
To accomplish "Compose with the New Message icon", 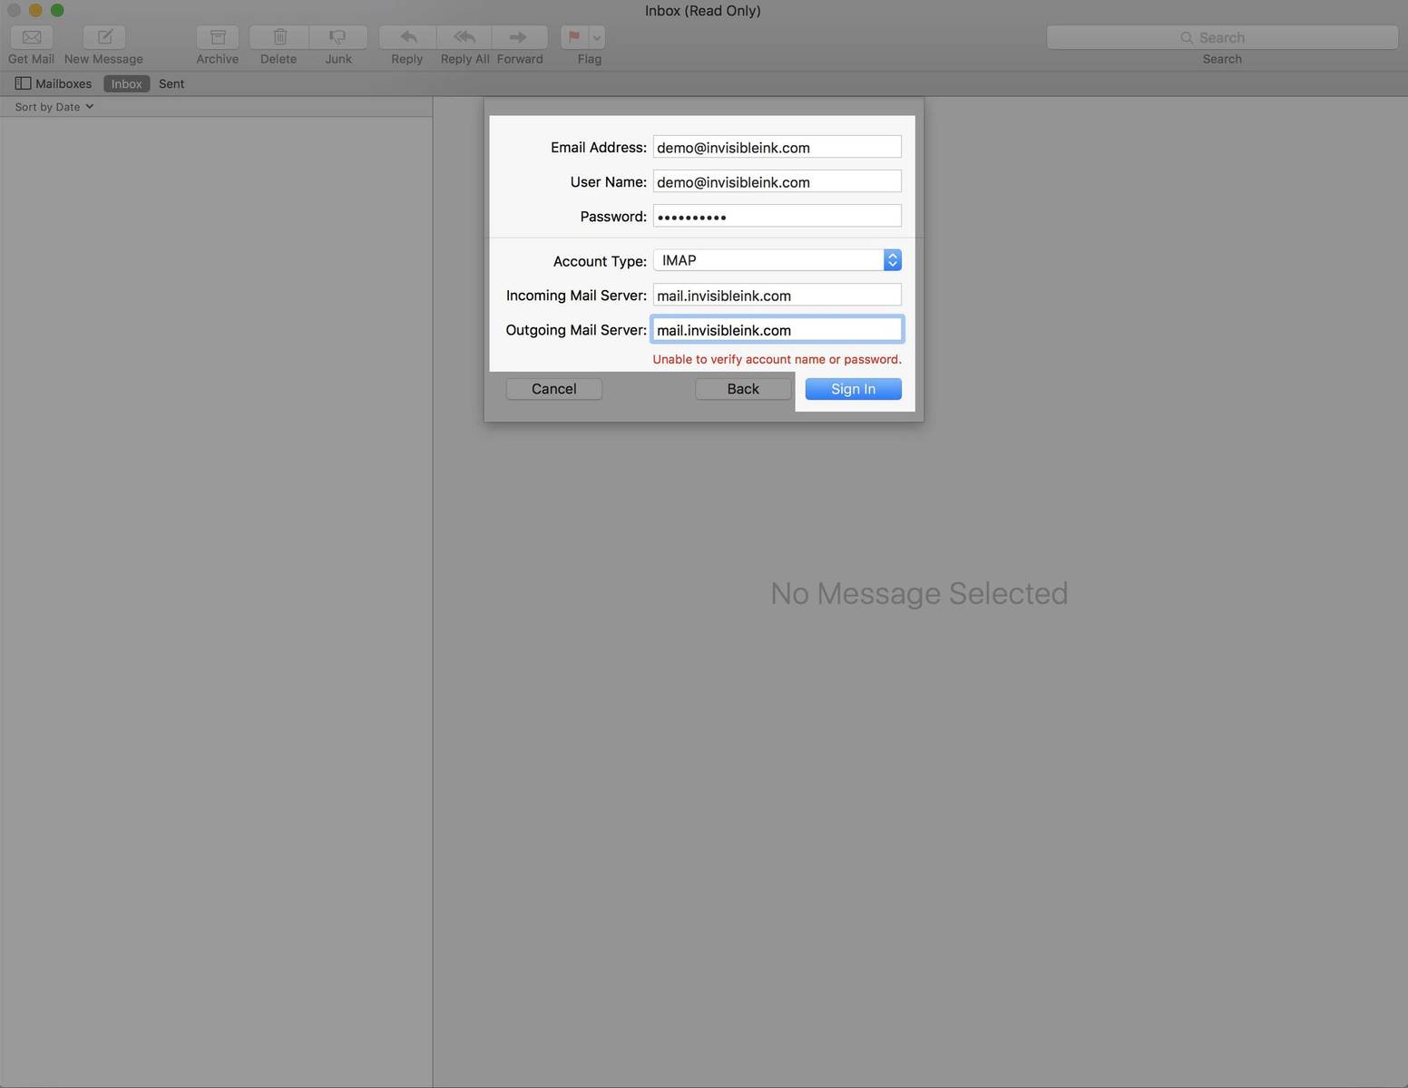I will pos(104,37).
